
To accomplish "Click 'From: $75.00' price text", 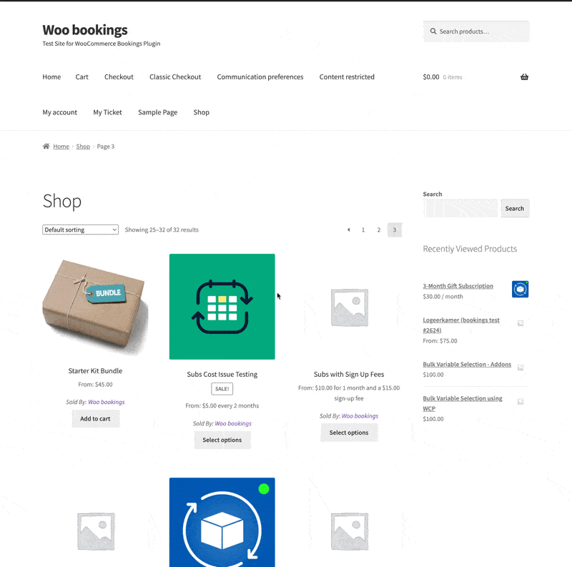I will [440, 341].
